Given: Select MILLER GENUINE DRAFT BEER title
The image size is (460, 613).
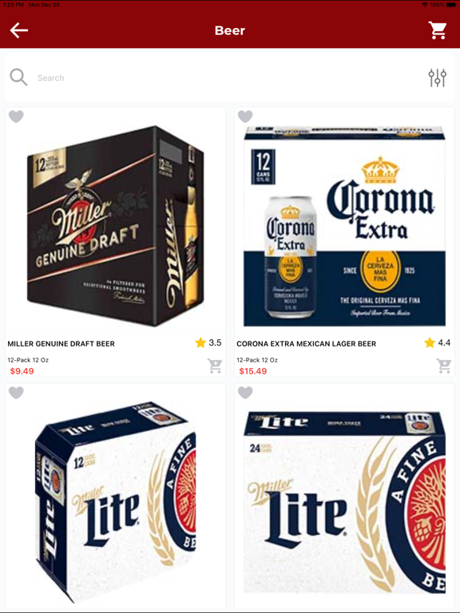Looking at the screenshot, I should 61,344.
